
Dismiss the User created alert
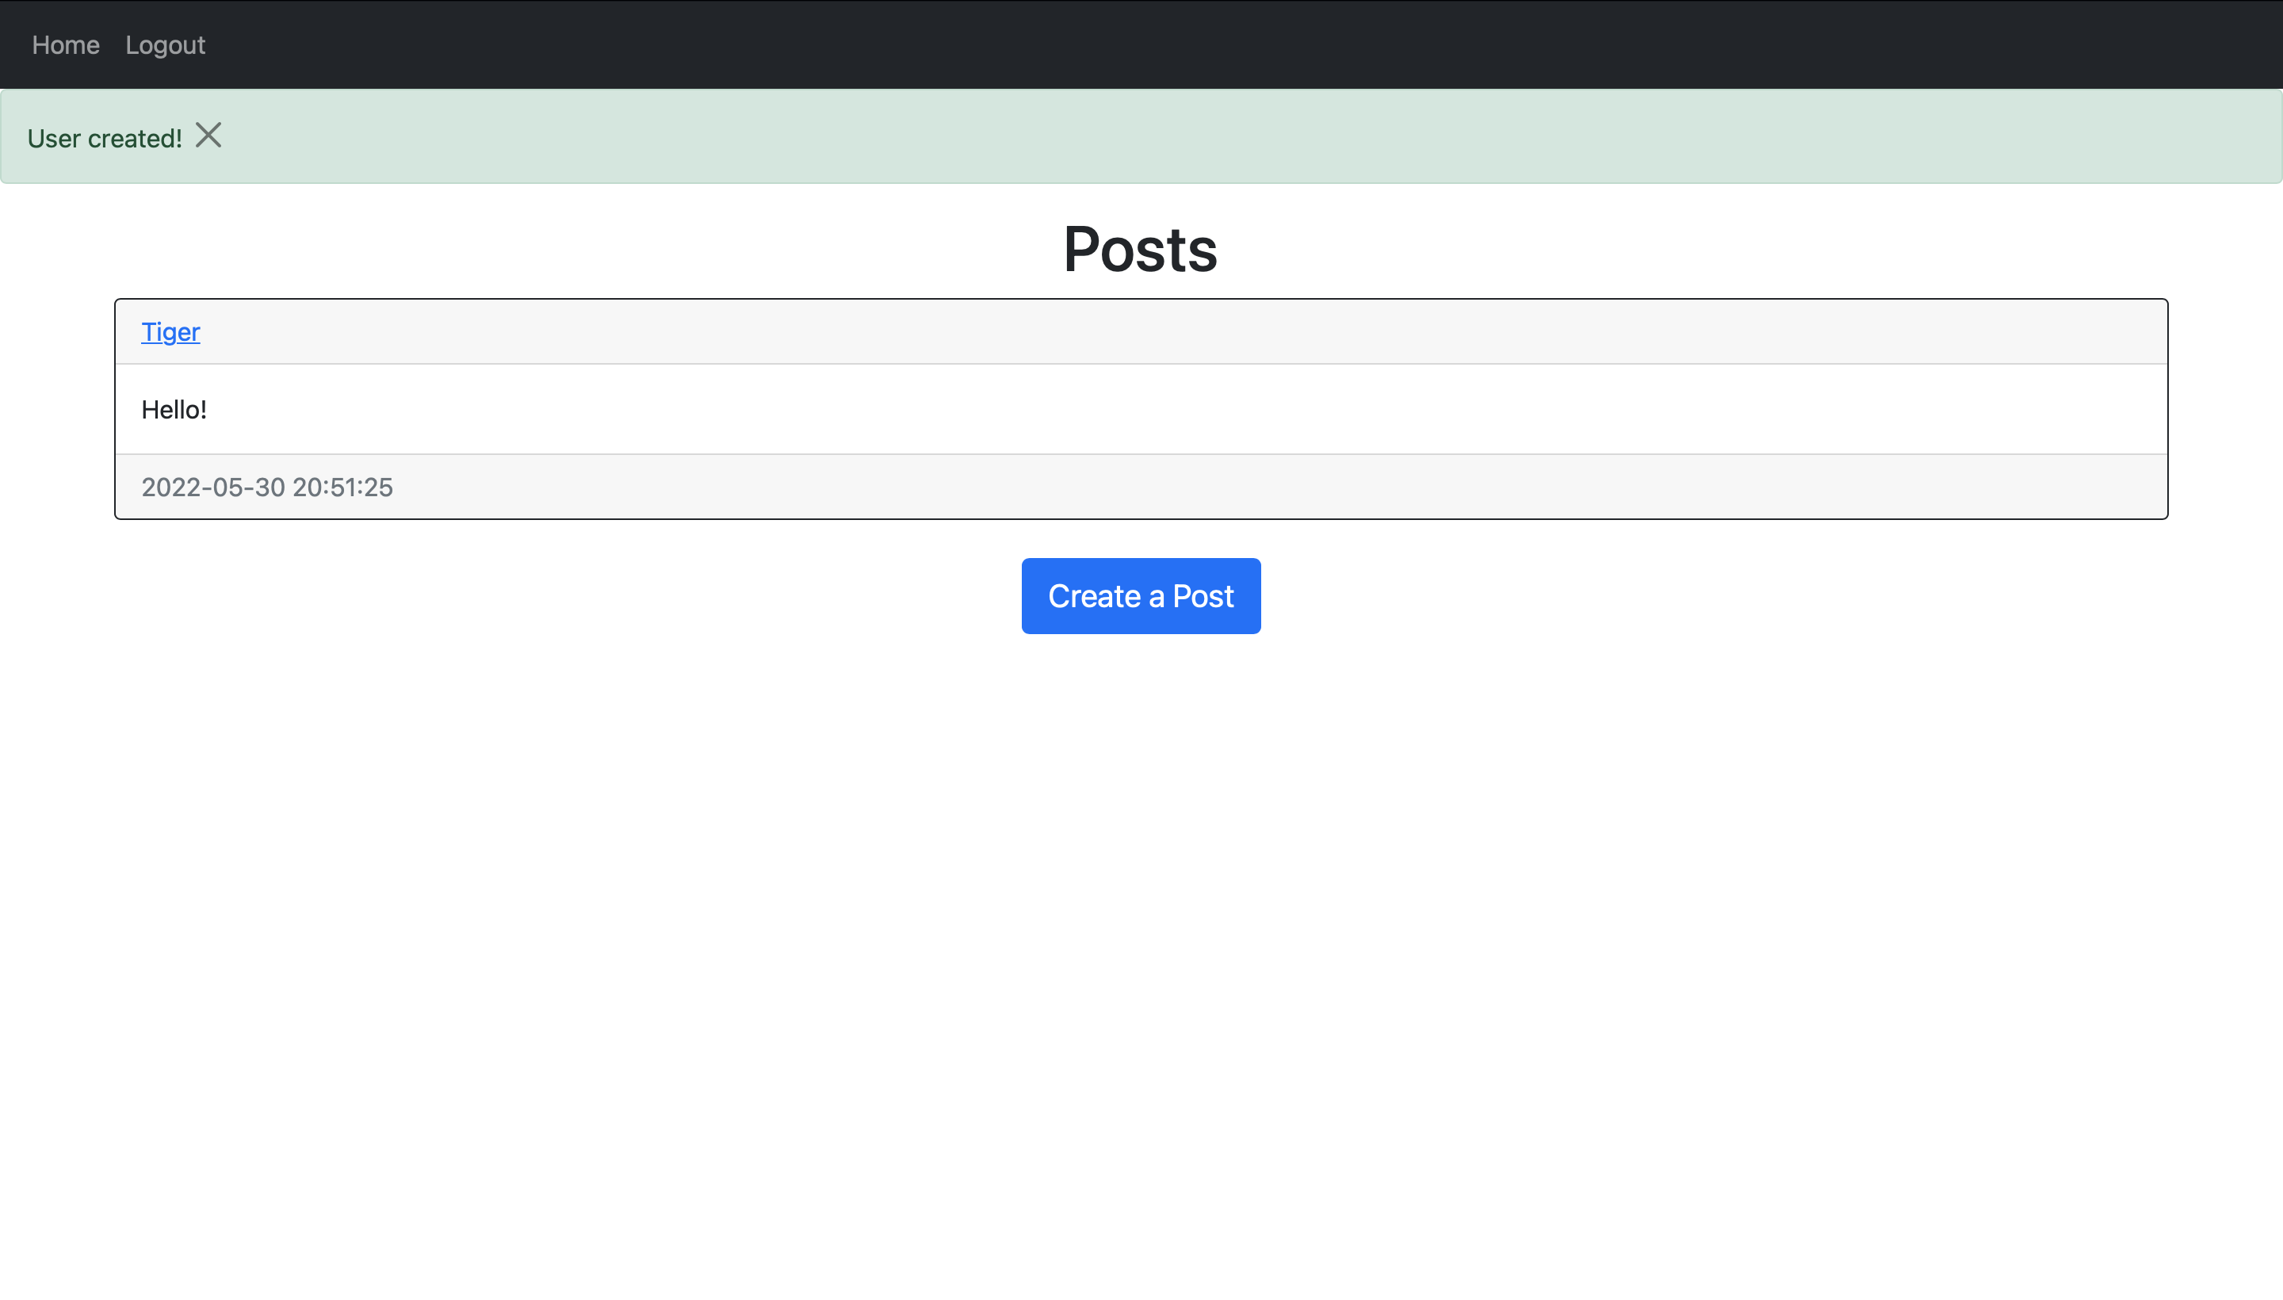click(x=208, y=135)
